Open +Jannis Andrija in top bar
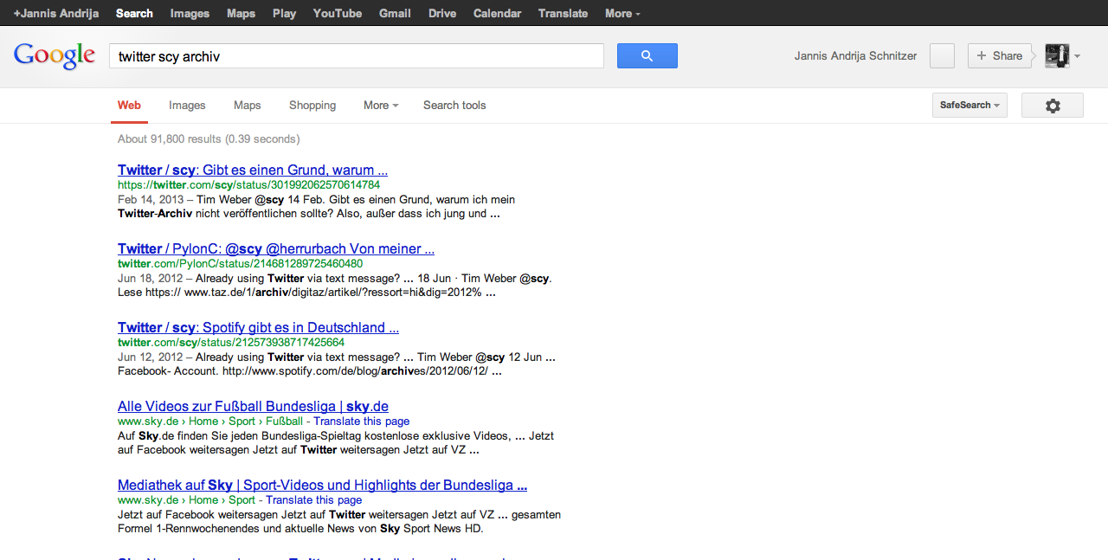The image size is (1108, 560). pos(56,13)
